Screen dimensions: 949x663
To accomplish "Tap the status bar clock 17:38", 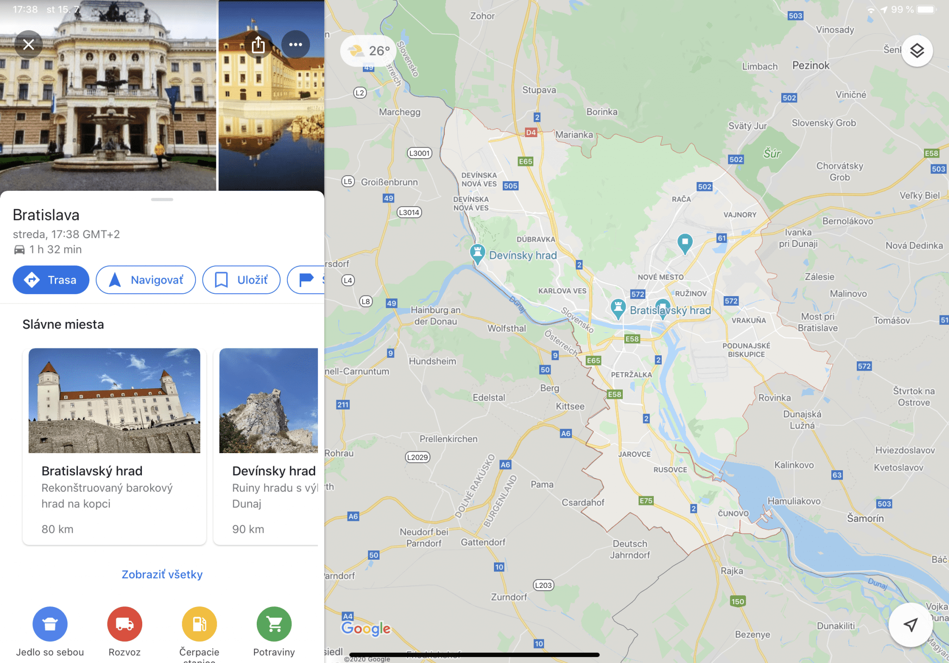I will pos(25,9).
